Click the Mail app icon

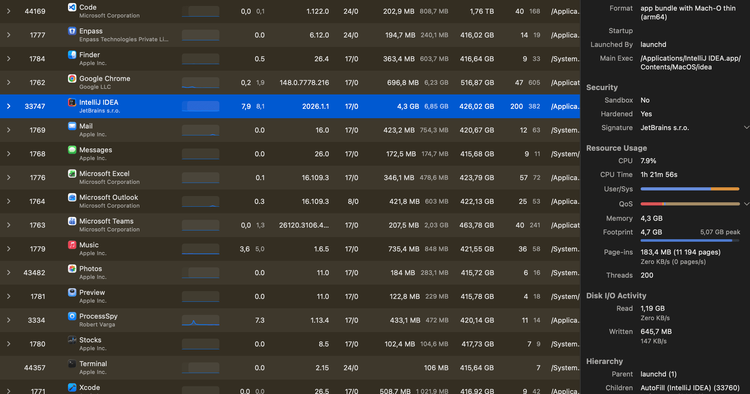click(72, 126)
